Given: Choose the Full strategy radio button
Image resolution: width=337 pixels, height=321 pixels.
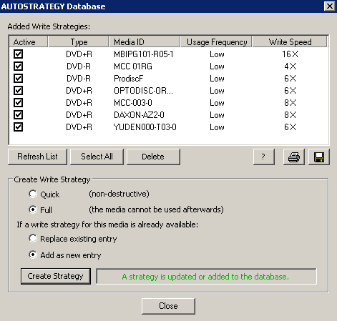Looking at the screenshot, I should (x=33, y=209).
